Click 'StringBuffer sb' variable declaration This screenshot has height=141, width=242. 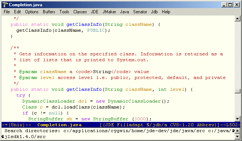click(x=50, y=119)
